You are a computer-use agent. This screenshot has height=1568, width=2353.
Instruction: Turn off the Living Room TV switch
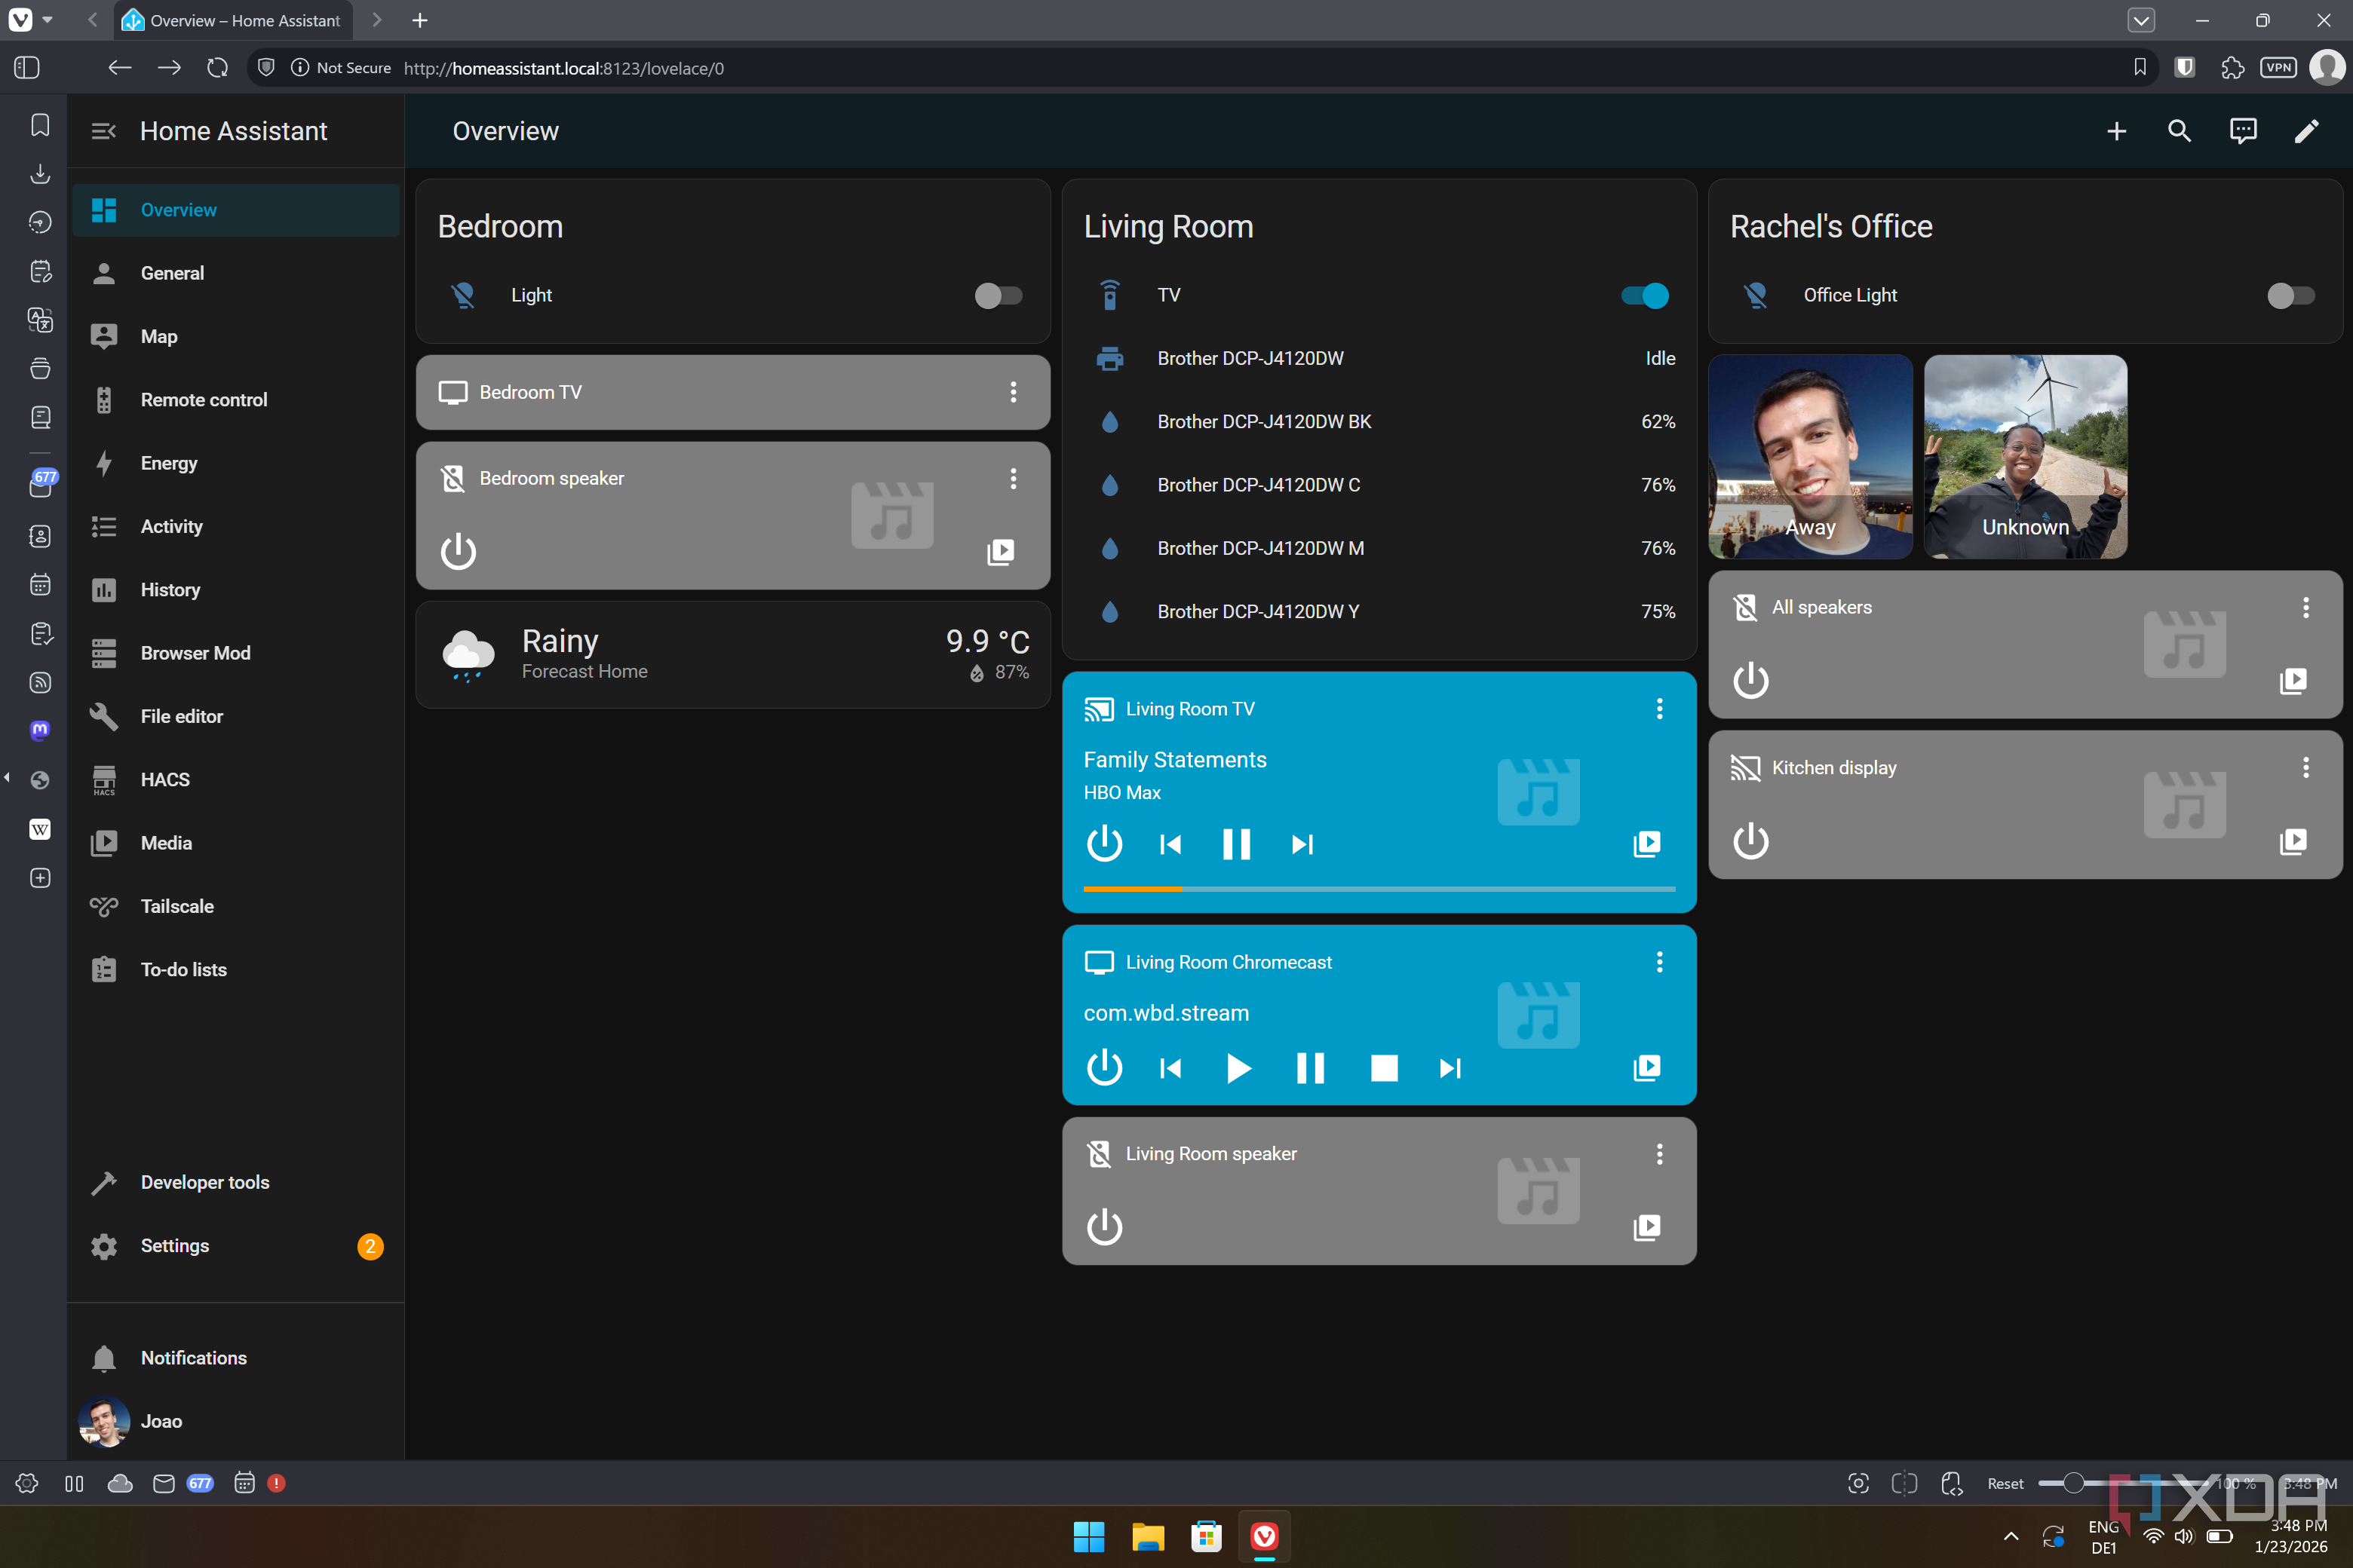click(1643, 295)
